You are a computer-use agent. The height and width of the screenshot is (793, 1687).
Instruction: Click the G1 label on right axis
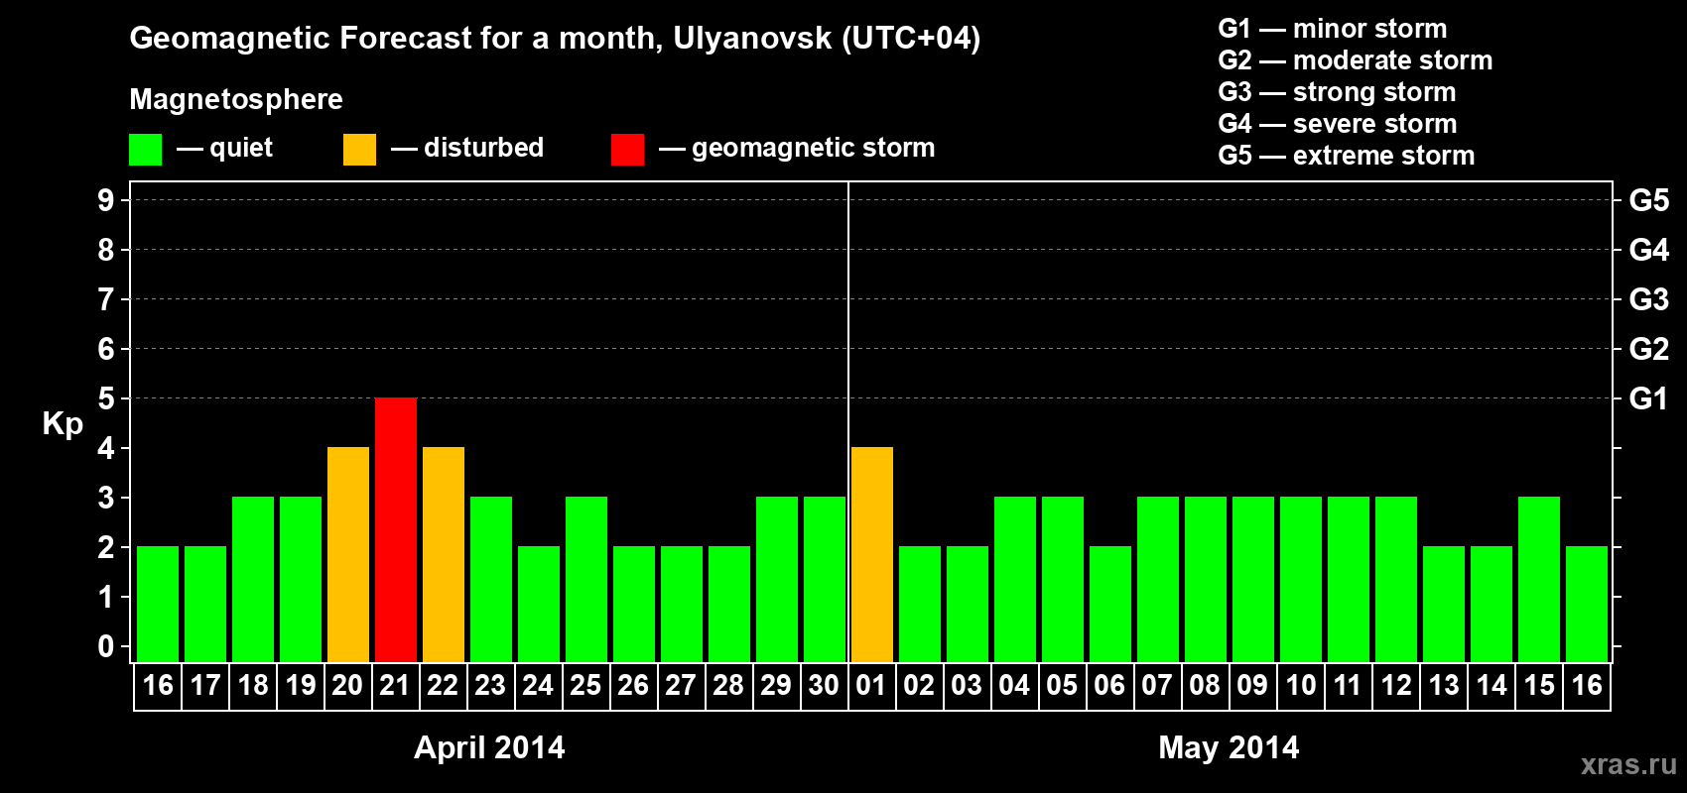1649,398
